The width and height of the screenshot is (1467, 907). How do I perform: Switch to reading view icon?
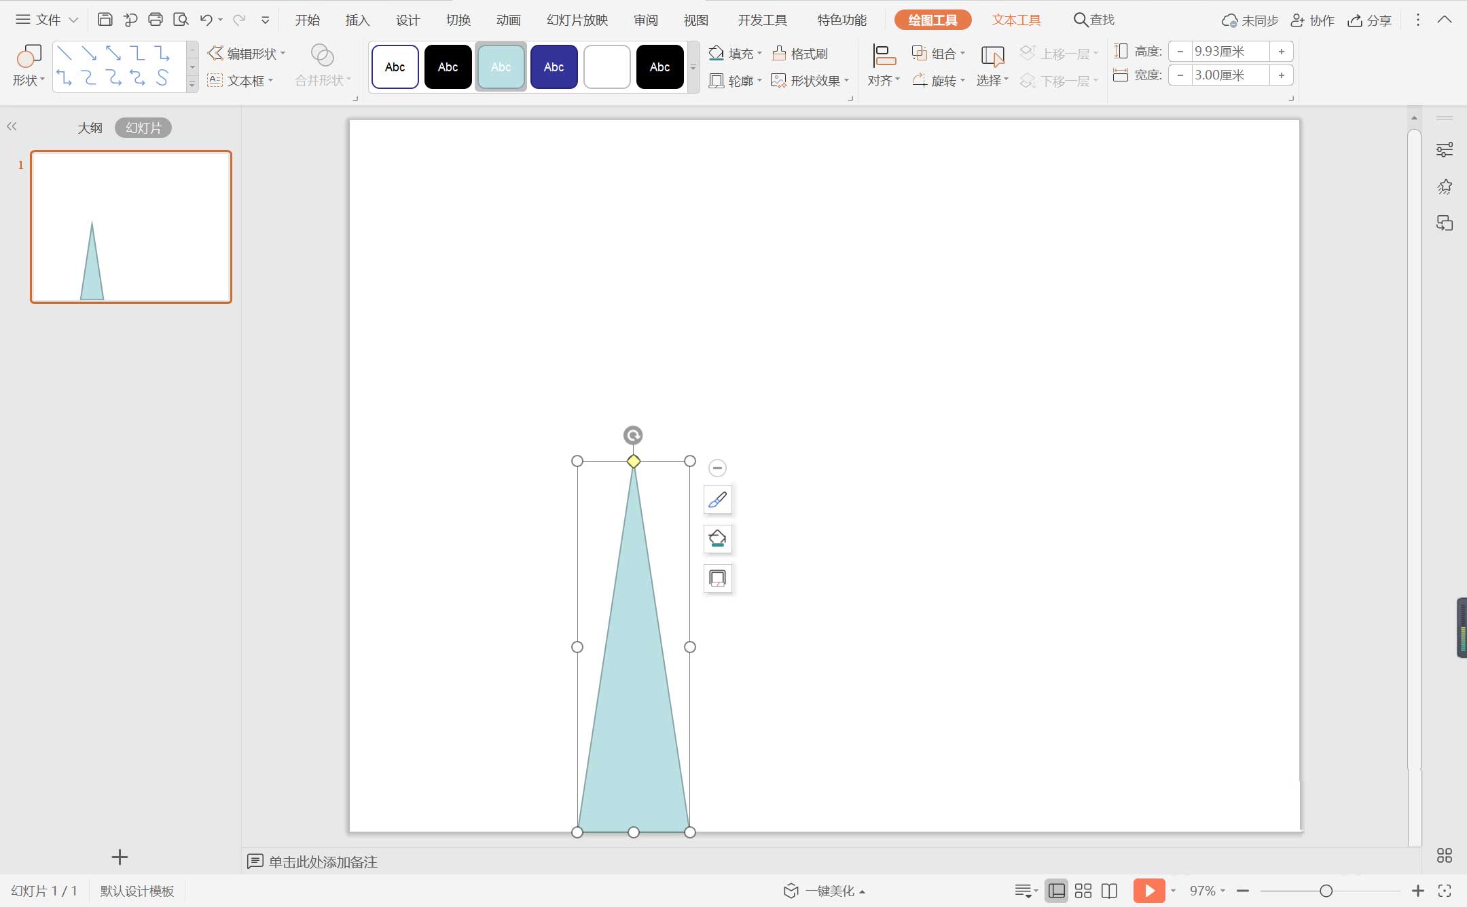[1109, 891]
